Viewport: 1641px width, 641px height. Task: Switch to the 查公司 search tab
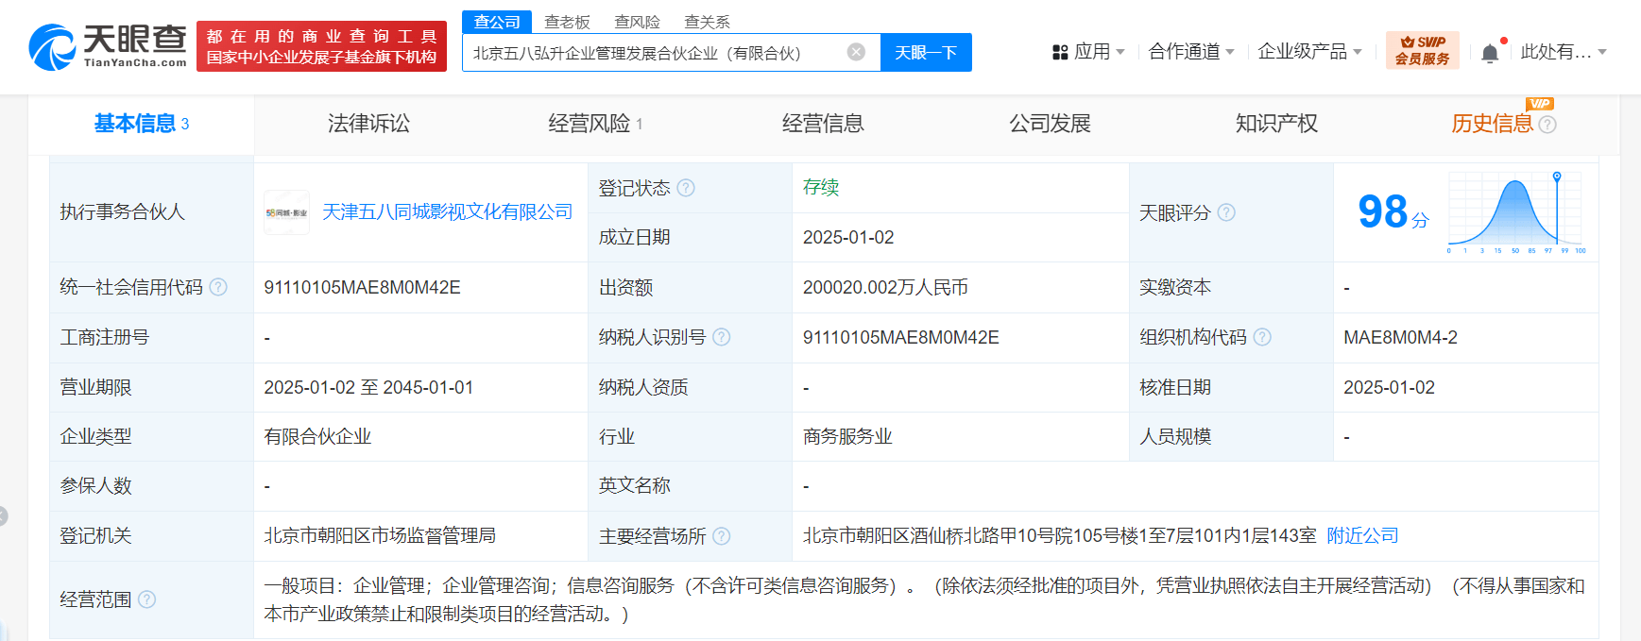[497, 22]
